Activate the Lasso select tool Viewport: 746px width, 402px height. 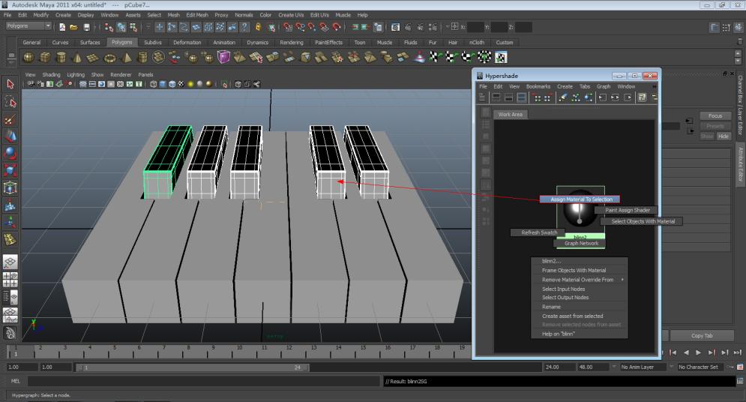point(10,102)
